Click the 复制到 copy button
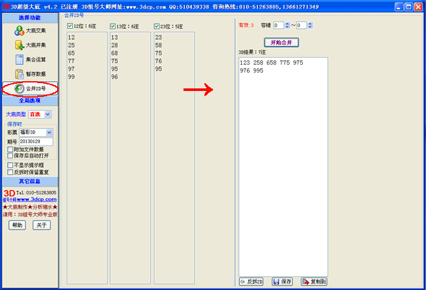The height and width of the screenshot is (290, 426). (314, 281)
